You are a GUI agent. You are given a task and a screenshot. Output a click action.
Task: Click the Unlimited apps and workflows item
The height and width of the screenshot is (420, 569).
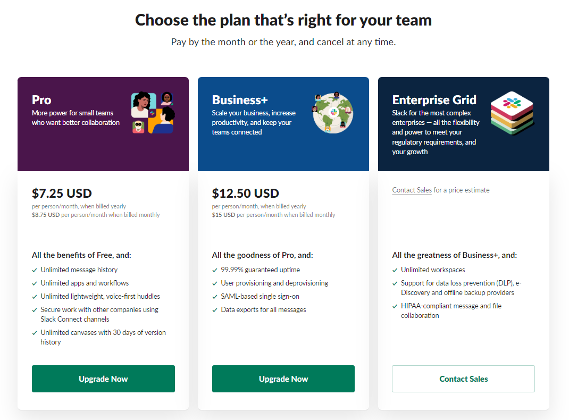[85, 283]
